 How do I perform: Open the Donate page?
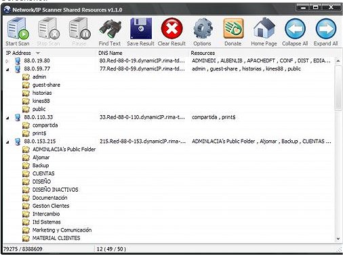coord(233,32)
